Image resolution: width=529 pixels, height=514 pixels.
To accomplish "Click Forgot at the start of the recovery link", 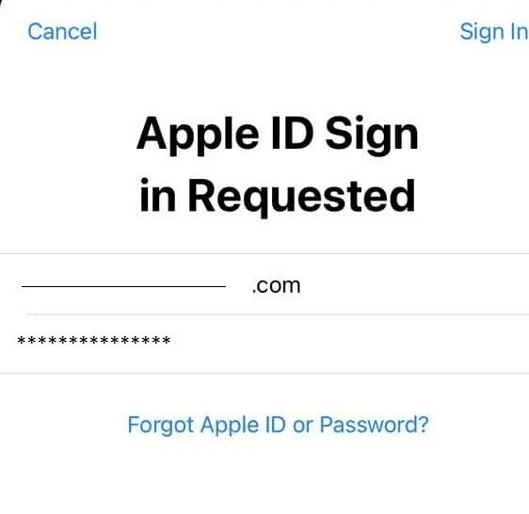I will point(161,426).
